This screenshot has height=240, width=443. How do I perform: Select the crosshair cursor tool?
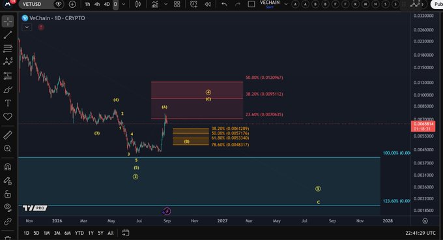coord(8,22)
